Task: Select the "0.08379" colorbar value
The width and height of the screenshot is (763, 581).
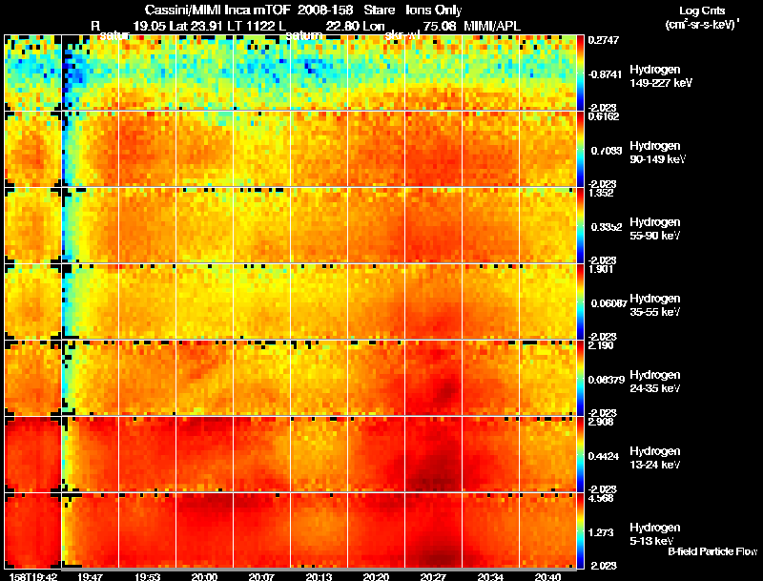Action: 607,380
